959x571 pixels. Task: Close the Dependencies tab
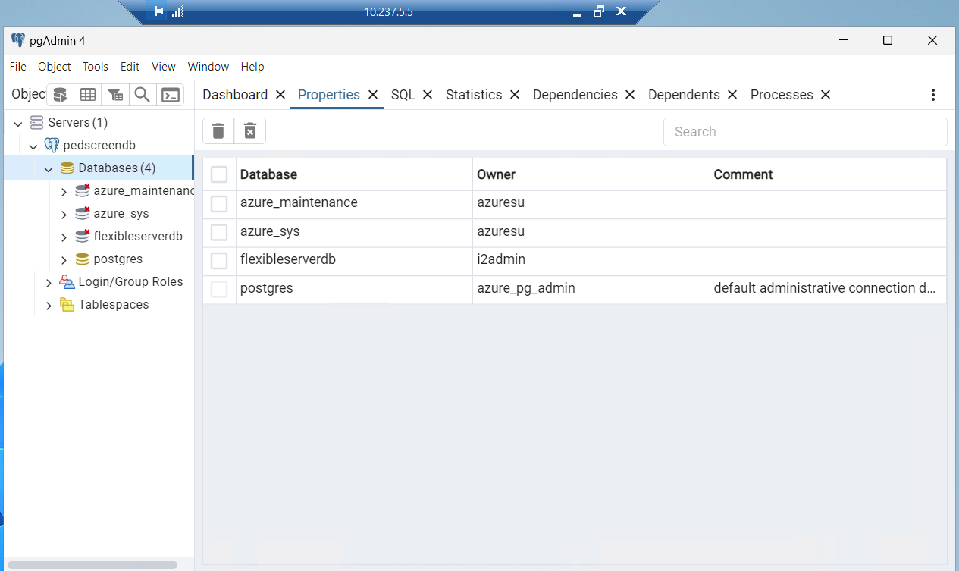pyautogui.click(x=630, y=95)
